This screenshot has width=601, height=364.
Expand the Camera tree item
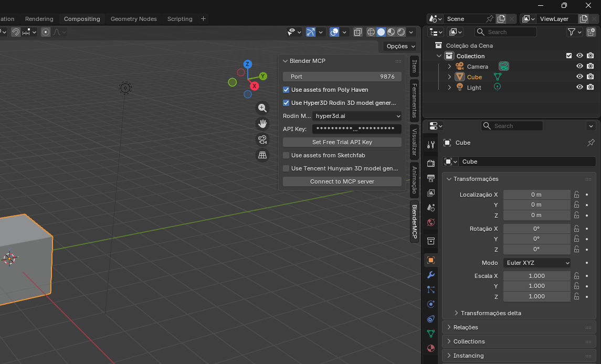pos(450,66)
